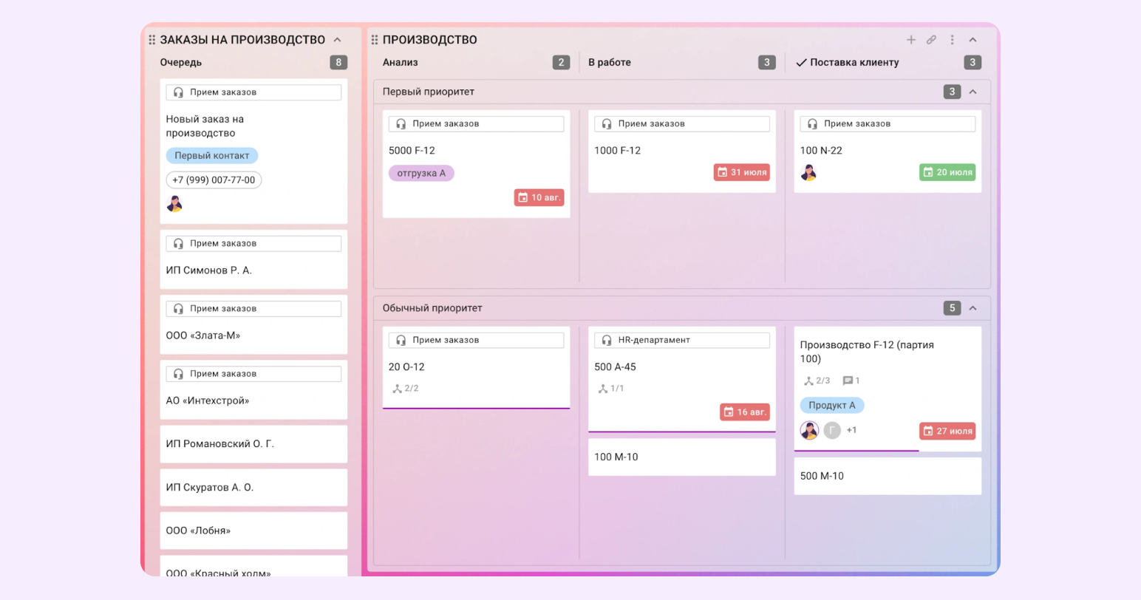Collapse the ЗАКАЗЫ НА ПРОИЗВОДСТВО board
The image size is (1141, 600).
[x=338, y=40]
